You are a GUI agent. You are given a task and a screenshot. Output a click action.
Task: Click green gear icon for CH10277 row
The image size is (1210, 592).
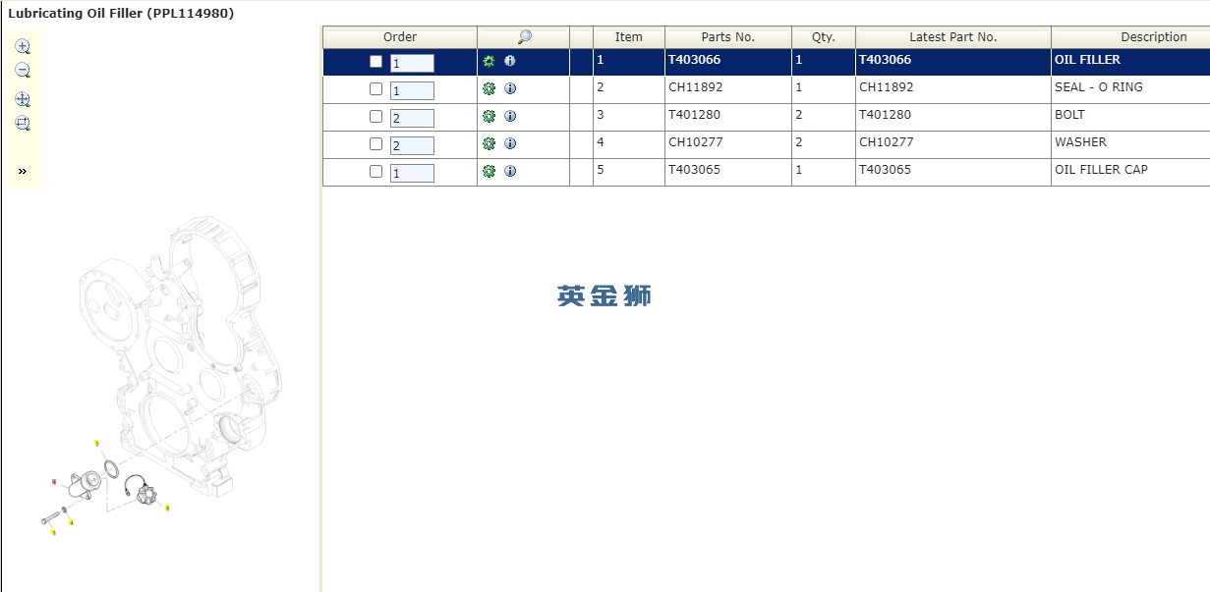pyautogui.click(x=489, y=143)
